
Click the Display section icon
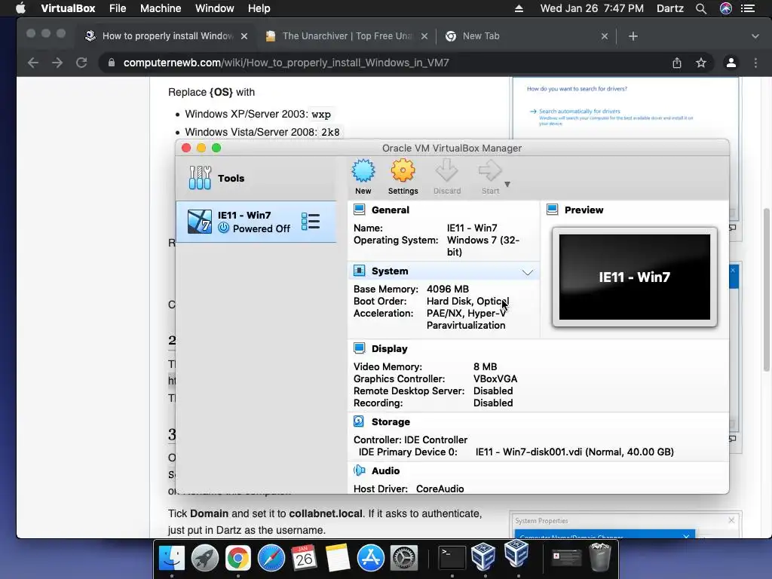360,348
